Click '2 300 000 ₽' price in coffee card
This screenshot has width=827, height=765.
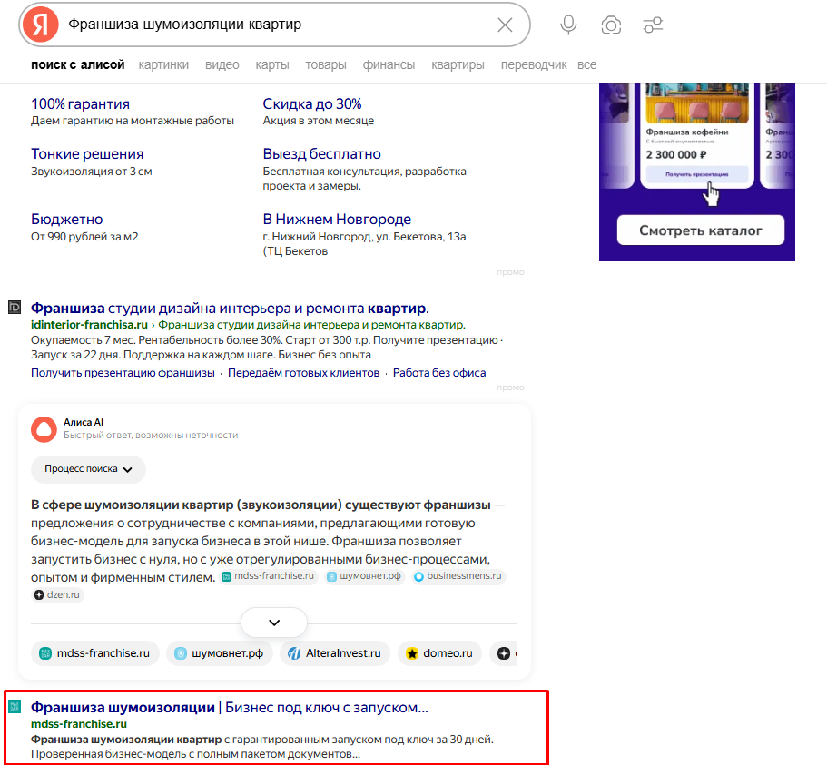tap(676, 155)
